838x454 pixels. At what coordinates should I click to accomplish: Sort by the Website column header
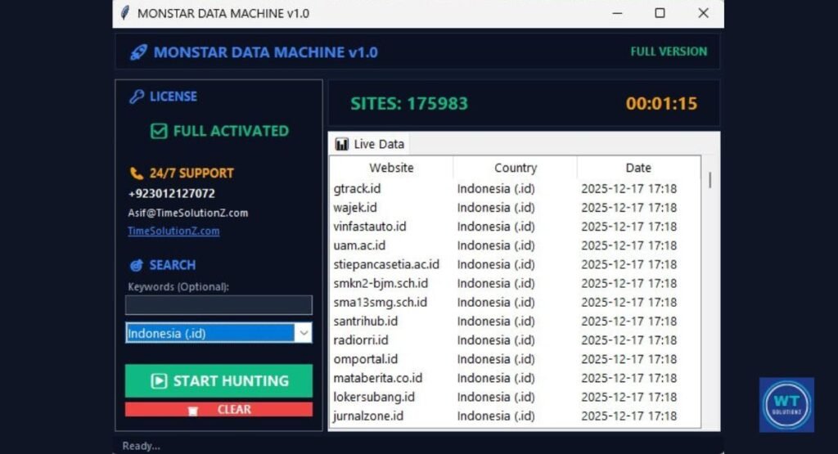(391, 168)
